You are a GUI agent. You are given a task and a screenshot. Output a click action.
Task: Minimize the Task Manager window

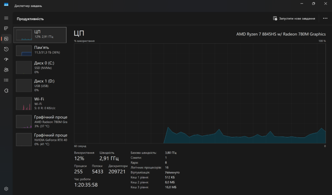[302, 4]
